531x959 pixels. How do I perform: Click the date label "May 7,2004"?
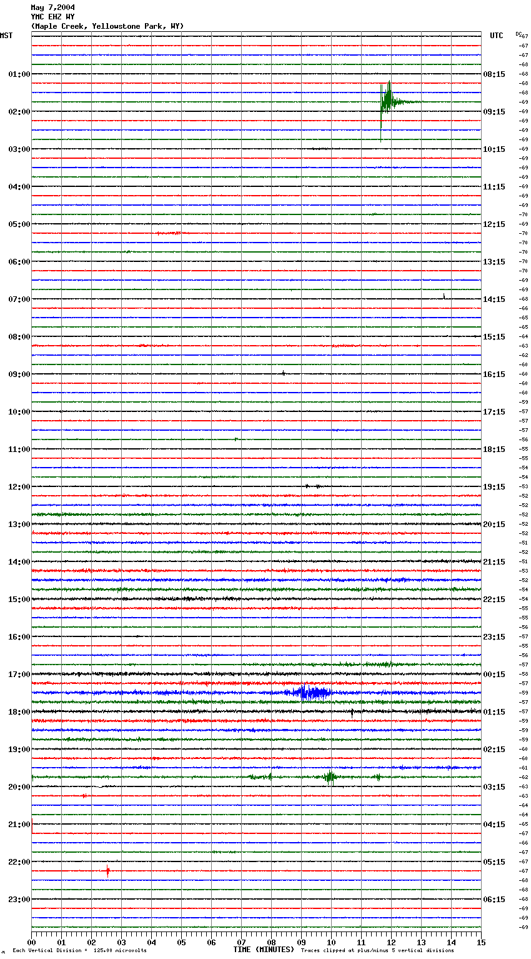pyautogui.click(x=52, y=8)
